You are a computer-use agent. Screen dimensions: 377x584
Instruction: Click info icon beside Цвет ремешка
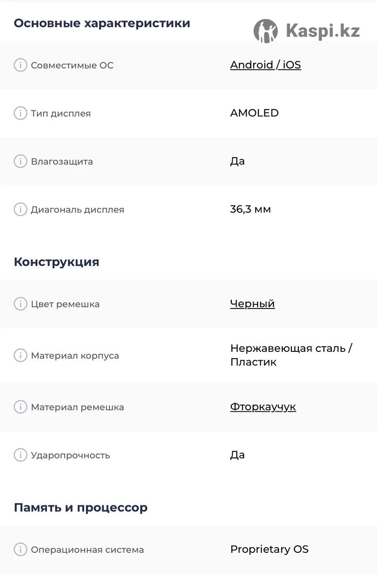[x=20, y=304]
